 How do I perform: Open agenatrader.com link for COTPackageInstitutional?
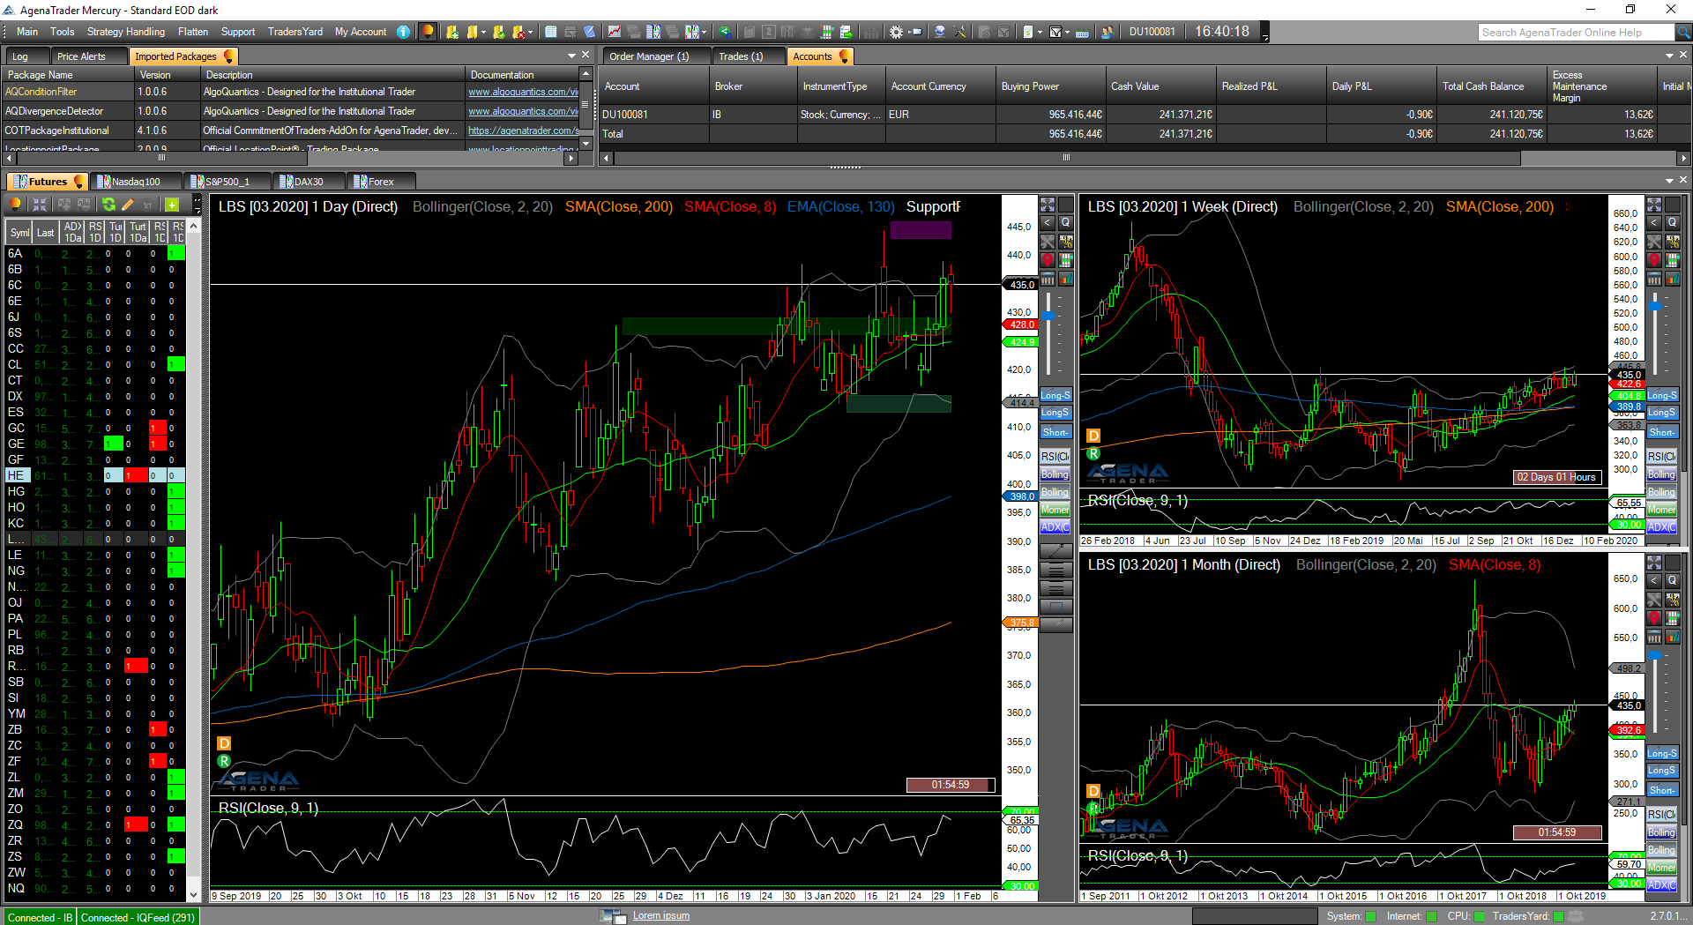523,131
